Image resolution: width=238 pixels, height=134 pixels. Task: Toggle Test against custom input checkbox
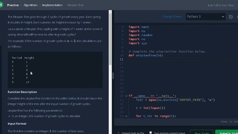pos(151,133)
